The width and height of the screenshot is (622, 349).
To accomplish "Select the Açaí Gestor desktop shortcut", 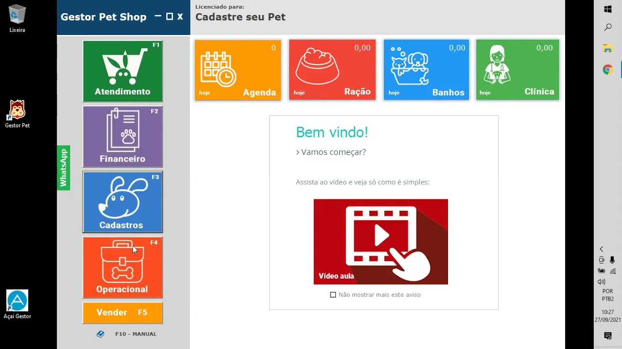I will tap(17, 304).
